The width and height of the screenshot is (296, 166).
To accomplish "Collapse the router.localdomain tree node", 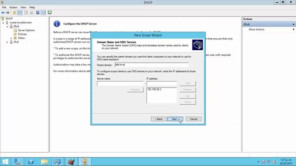I will tap(3, 23).
